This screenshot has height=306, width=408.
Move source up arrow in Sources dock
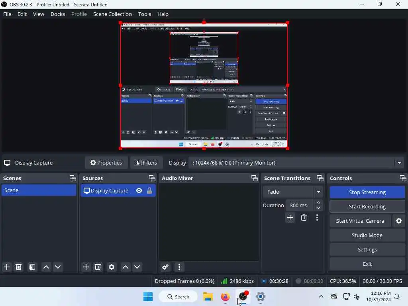coord(126,267)
